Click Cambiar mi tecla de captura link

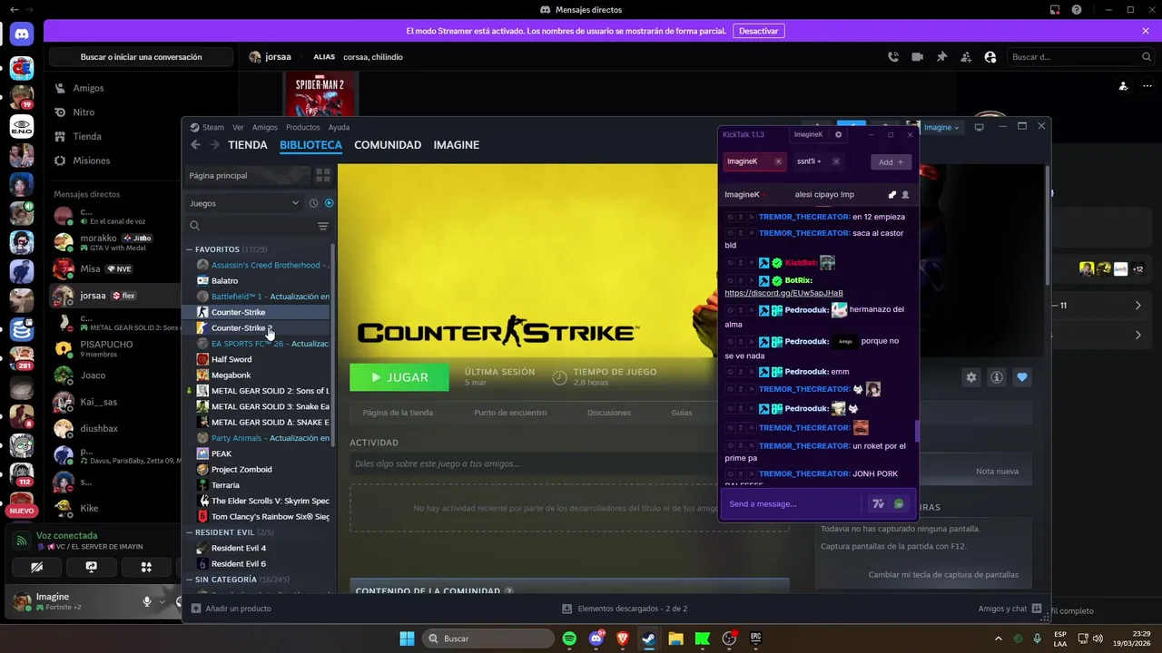pyautogui.click(x=943, y=575)
